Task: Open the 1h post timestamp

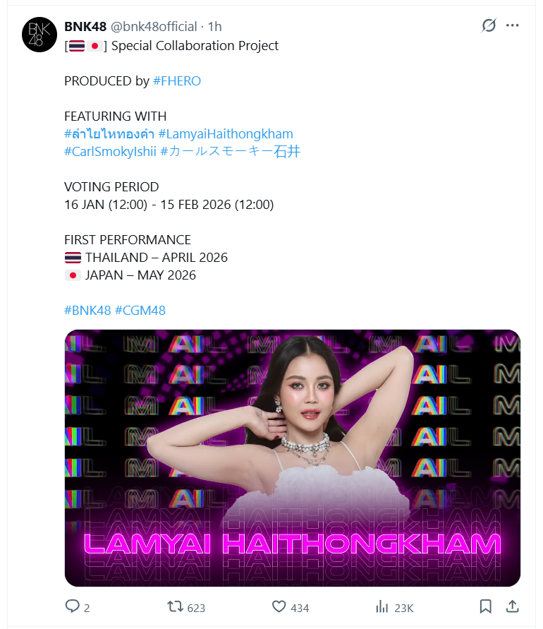Action: click(x=215, y=27)
